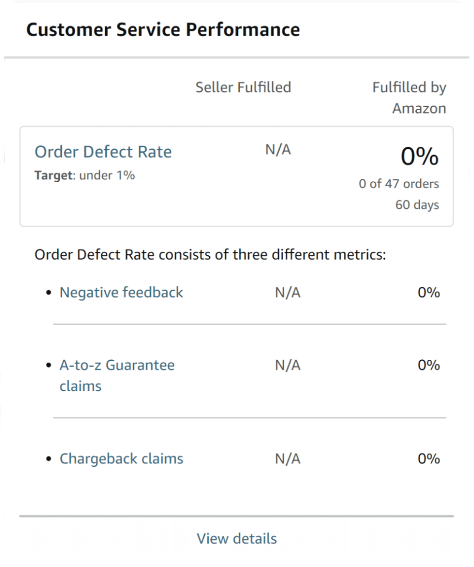Image resolution: width=474 pixels, height=567 pixels.
Task: Open the Order Defect Rate link
Action: [x=103, y=152]
